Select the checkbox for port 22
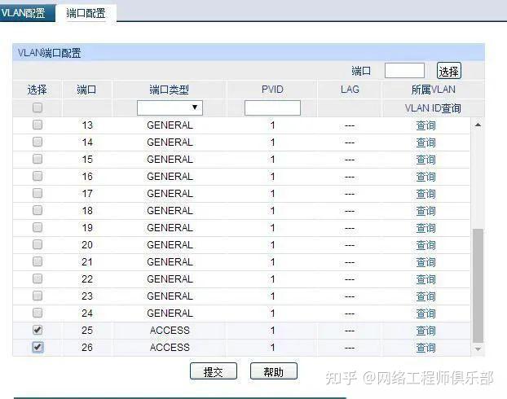 [x=37, y=278]
